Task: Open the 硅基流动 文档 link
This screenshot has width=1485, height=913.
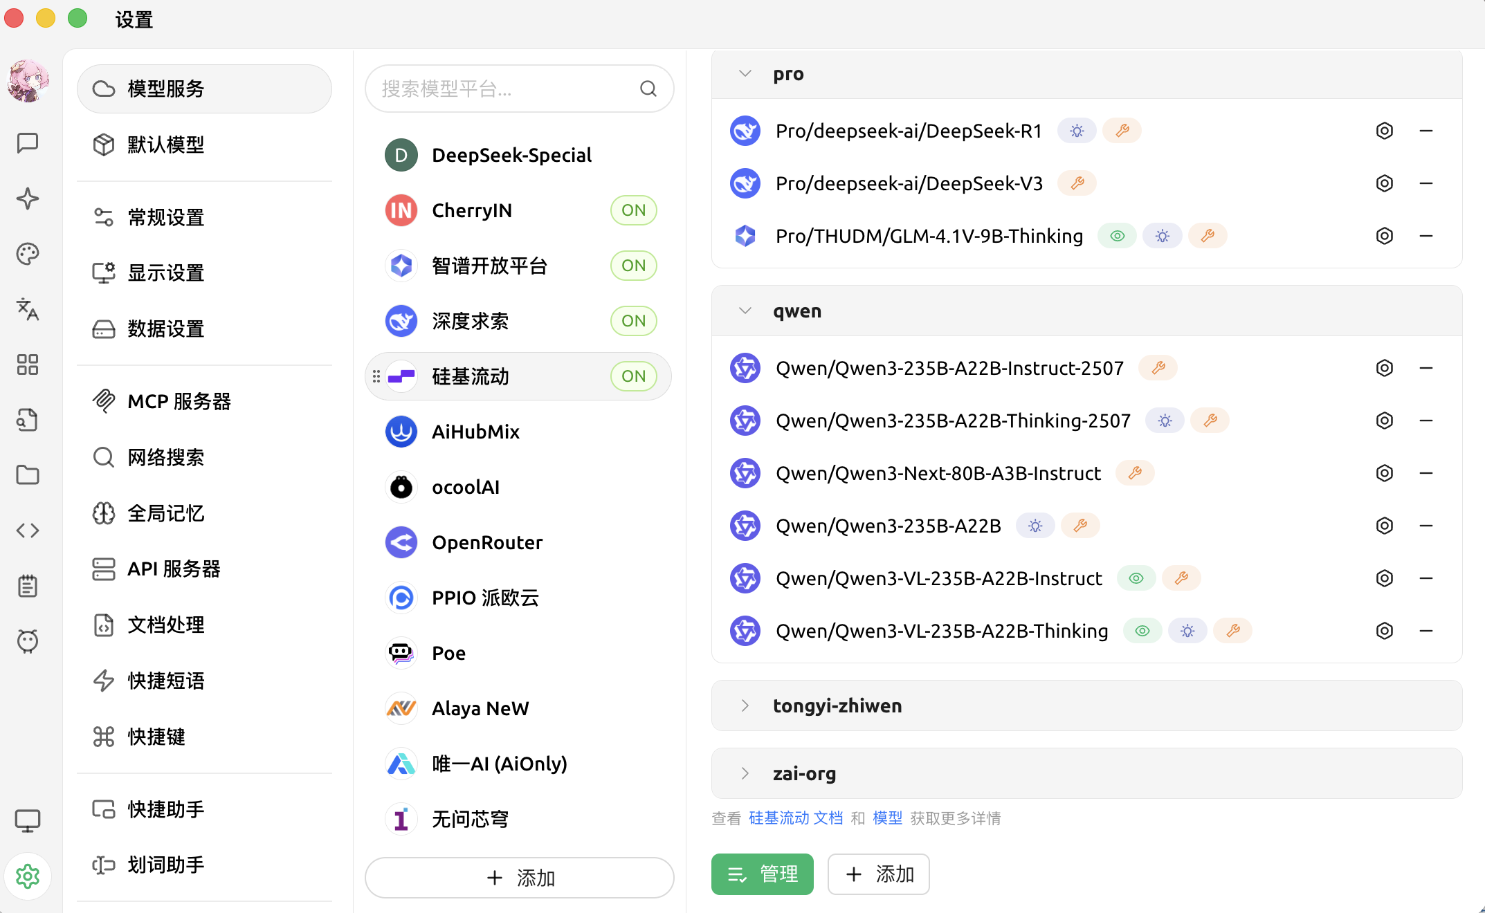Action: tap(796, 818)
